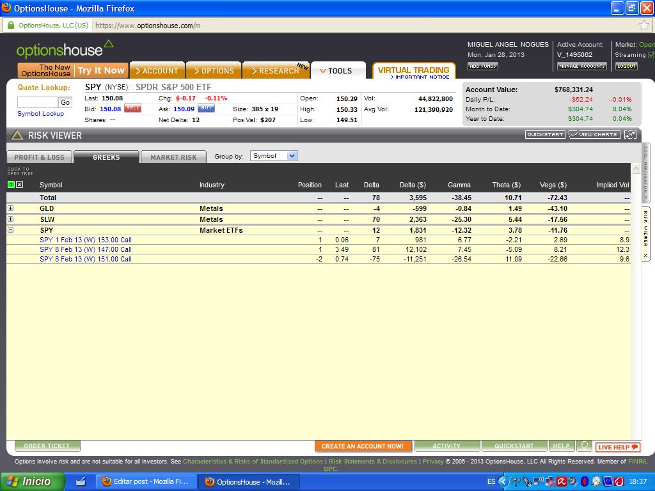Show hidden system tray icons arrow
The image size is (655, 491).
503,481
